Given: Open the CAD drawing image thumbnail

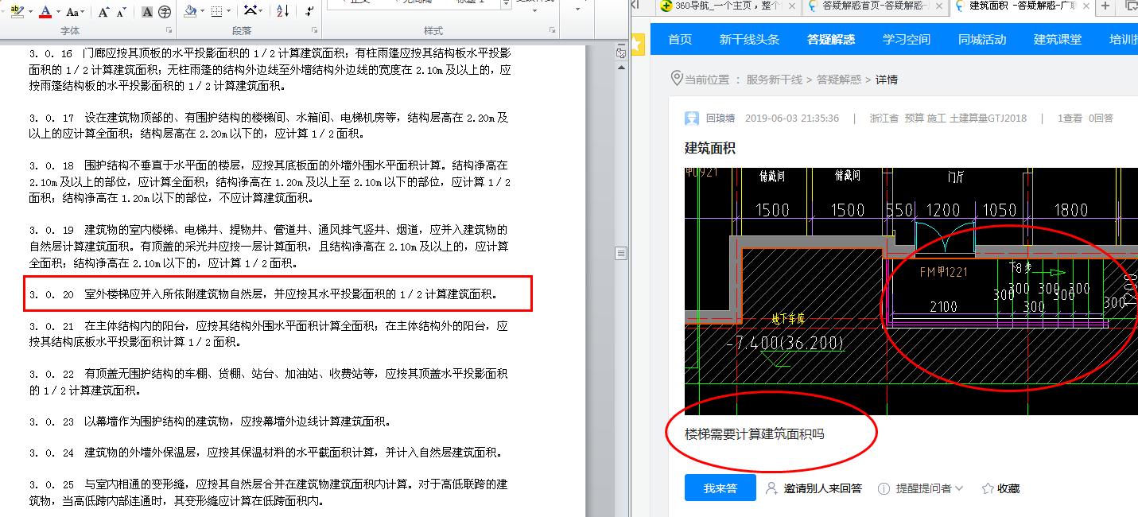Looking at the screenshot, I should (911, 291).
